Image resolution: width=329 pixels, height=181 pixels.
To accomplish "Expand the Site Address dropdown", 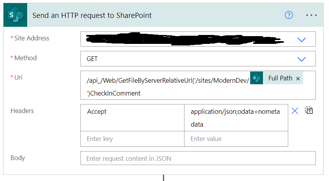I will pyautogui.click(x=301, y=40).
